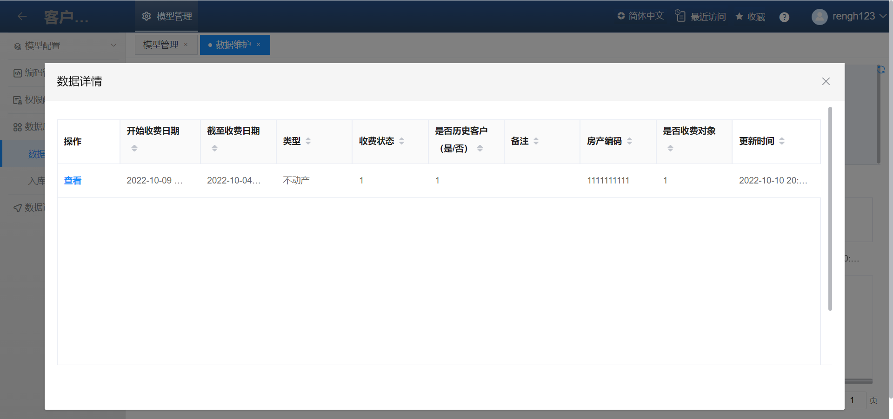Viewport: 893px width, 419px height.
Task: Close the 数据维护 tab
Action: coord(259,45)
